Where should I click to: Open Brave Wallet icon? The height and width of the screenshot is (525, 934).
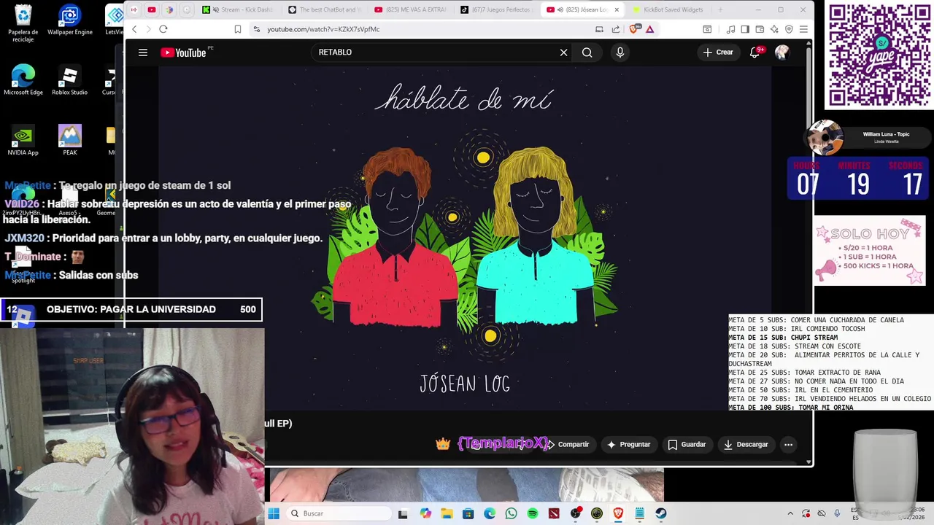click(x=760, y=29)
